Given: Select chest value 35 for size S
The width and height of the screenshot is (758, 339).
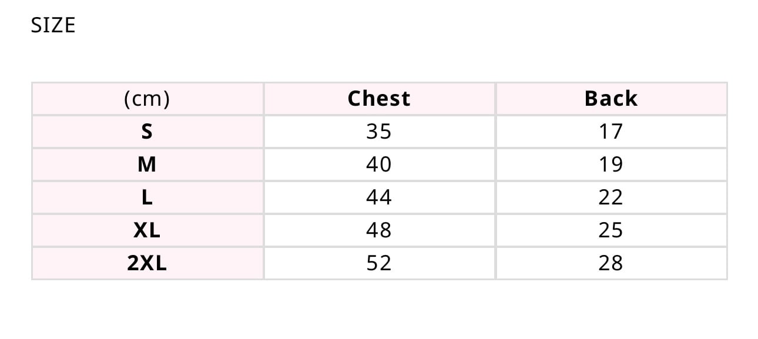Looking at the screenshot, I should click(x=379, y=132).
